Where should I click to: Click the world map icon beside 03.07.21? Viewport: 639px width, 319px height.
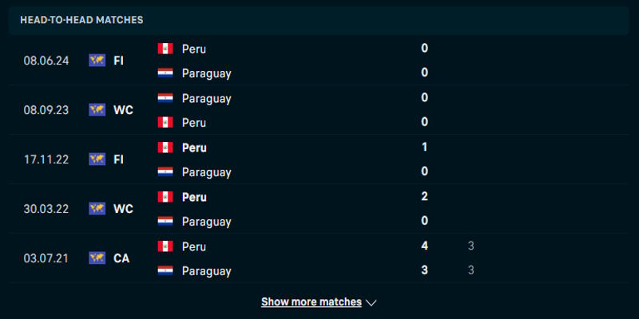click(97, 258)
